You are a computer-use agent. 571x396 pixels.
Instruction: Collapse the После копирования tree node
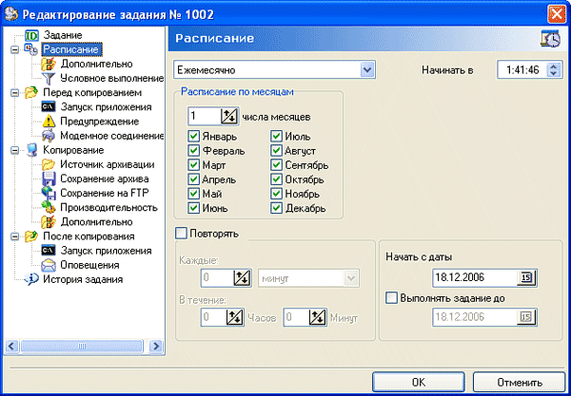coord(14,236)
